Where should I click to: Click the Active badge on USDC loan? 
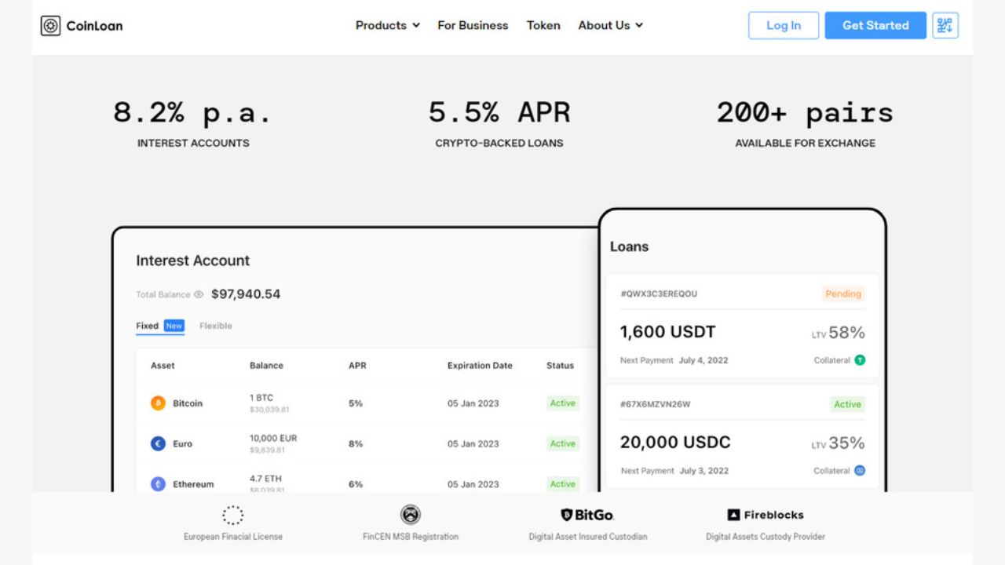point(847,404)
